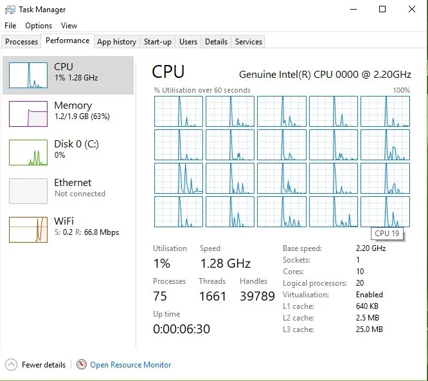Click the CPU mini graph thumbnail in sidebar
Viewport: 428px width, 381px height.
pyautogui.click(x=28, y=75)
